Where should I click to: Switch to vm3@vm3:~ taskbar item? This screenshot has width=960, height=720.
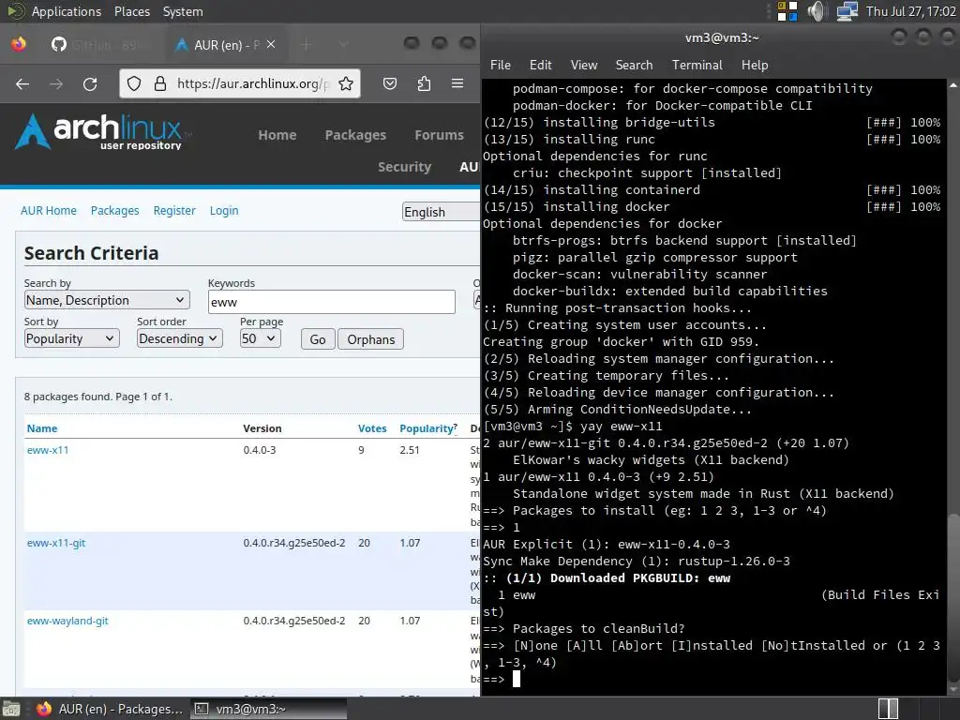(267, 709)
